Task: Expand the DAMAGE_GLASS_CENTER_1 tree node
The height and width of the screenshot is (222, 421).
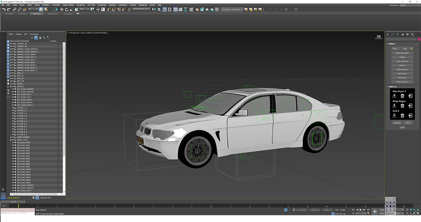Action: [x=11, y=49]
